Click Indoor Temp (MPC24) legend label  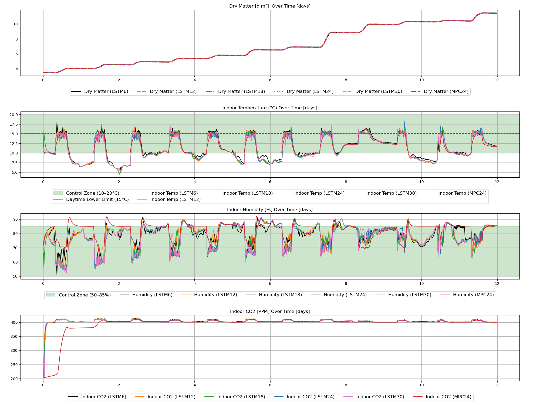[x=462, y=193]
